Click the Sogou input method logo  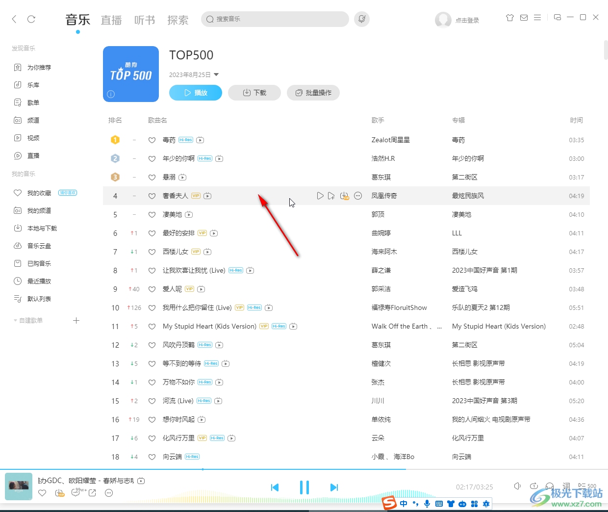[x=390, y=503]
